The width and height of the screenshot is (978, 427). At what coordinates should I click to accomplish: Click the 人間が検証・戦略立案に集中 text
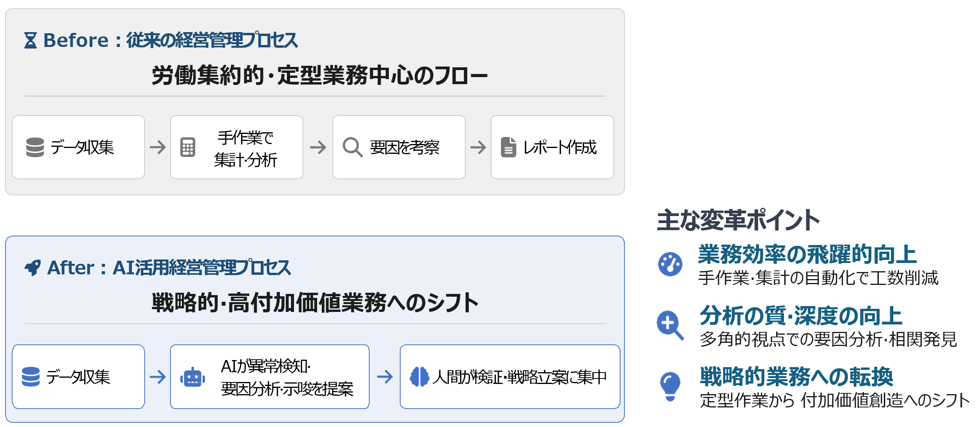coord(519,377)
